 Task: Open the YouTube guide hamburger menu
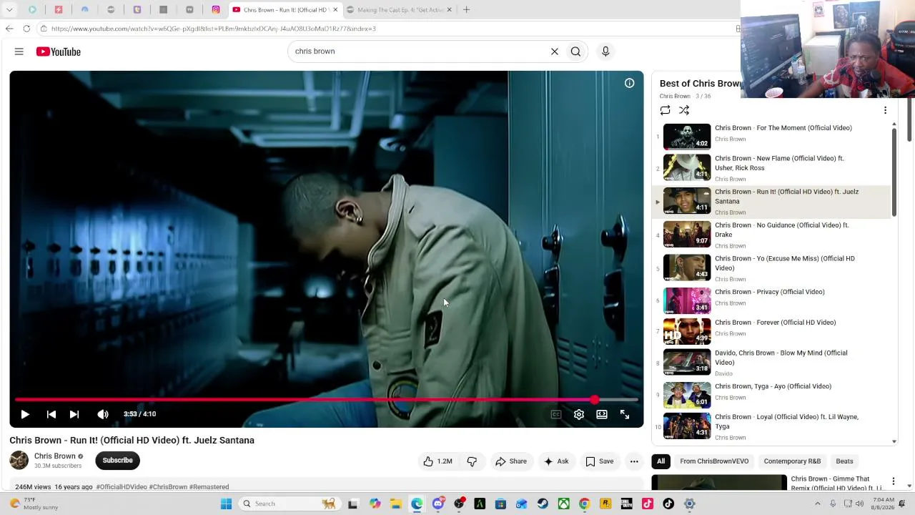(19, 51)
